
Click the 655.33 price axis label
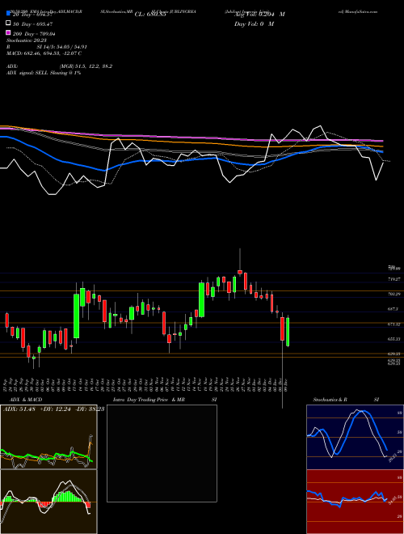click(x=394, y=339)
